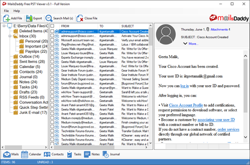
Task: Click the Close File toolbar icon
Action: (80, 18)
